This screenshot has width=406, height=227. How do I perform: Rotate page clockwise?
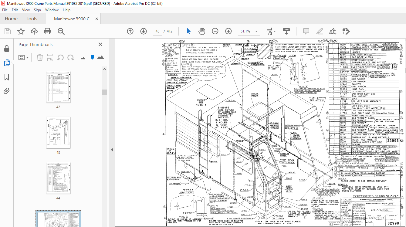(x=70, y=57)
